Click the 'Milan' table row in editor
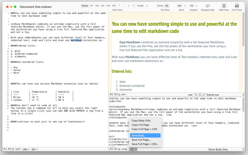The height and width of the screenshot is (155, 248). pos(42,97)
